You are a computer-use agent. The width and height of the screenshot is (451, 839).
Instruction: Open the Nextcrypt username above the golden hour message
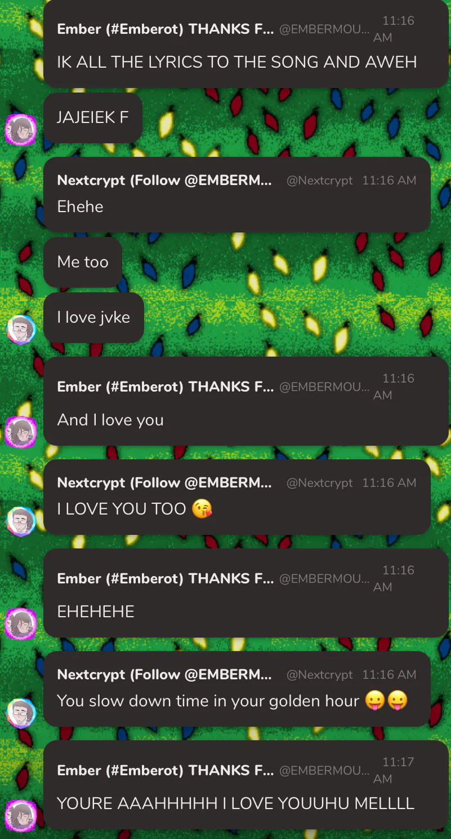(164, 674)
